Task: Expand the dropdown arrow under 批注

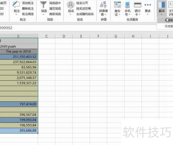Action: [16, 15]
